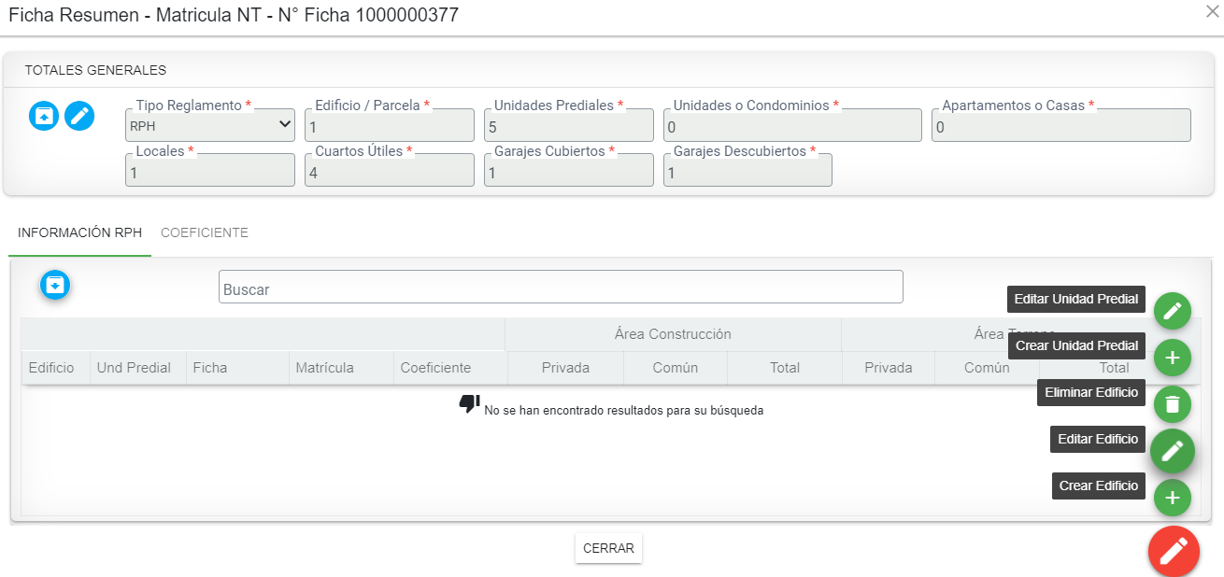Image resolution: width=1224 pixels, height=577 pixels.
Task: Switch to the Coeficiente tab
Action: [204, 233]
